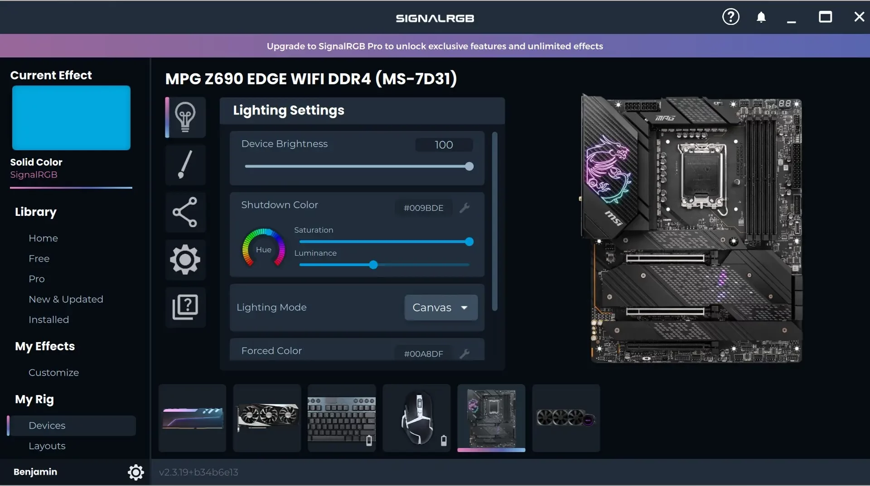This screenshot has width=870, height=486.
Task: Select the AIO cooler fans thumbnail
Action: pyautogui.click(x=566, y=418)
